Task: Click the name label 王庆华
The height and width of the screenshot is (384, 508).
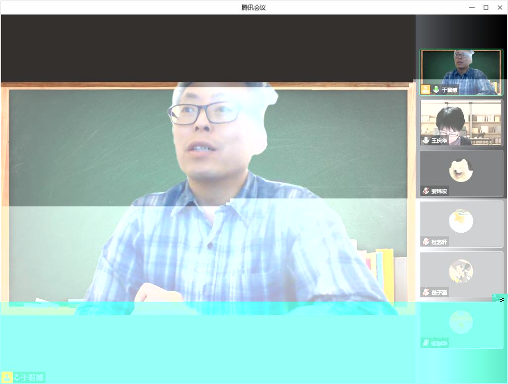Action: coord(439,140)
